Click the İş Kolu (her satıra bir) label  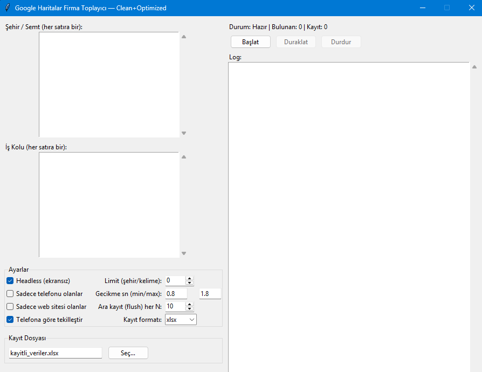36,147
